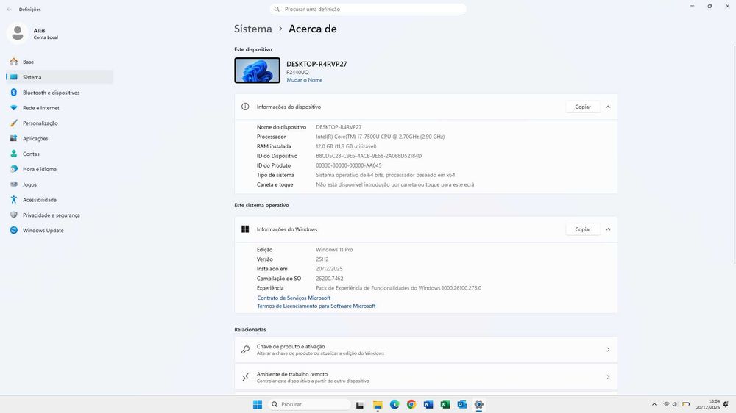The image size is (736, 413).
Task: Open Personalização paintbrush icon
Action: tap(13, 123)
